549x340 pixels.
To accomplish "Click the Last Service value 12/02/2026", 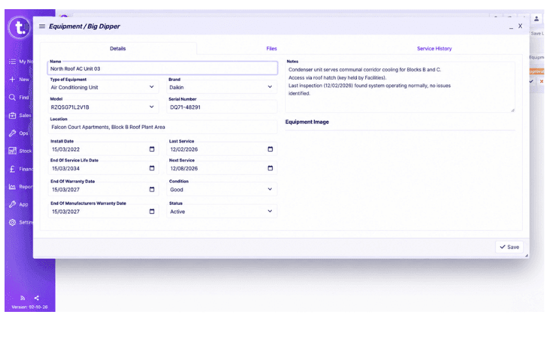I will pos(184,150).
